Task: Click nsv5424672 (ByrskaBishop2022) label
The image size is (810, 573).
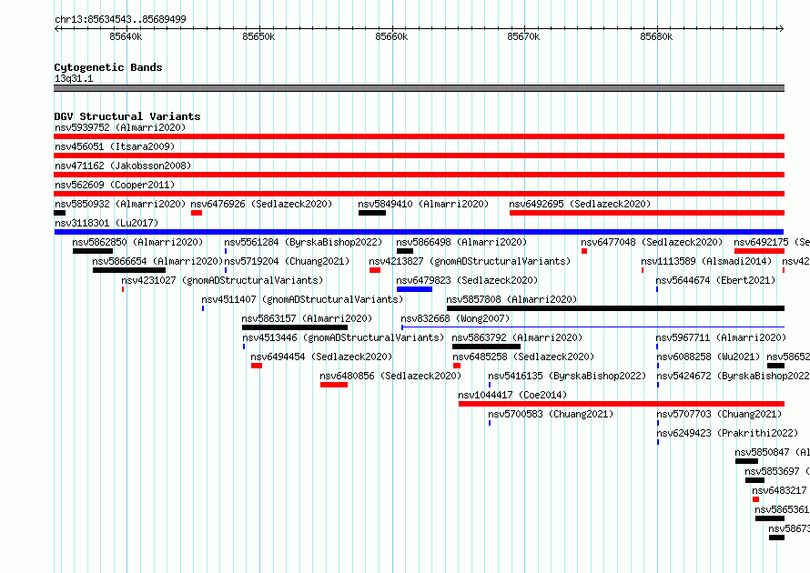Action: pos(733,376)
